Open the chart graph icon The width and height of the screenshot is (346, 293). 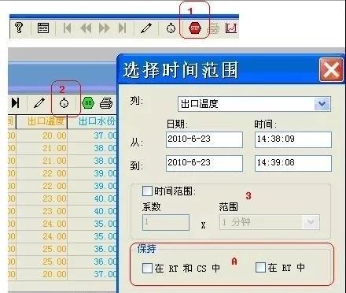(231, 28)
